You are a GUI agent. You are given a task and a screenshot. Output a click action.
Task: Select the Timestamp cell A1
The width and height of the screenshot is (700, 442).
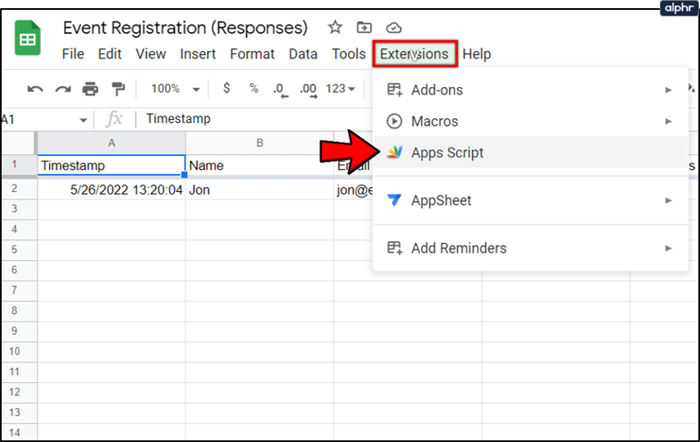tap(111, 165)
